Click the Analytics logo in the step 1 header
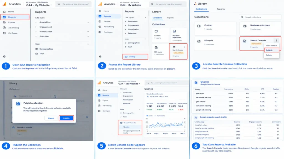The image size is (284, 159). pos(4,4)
